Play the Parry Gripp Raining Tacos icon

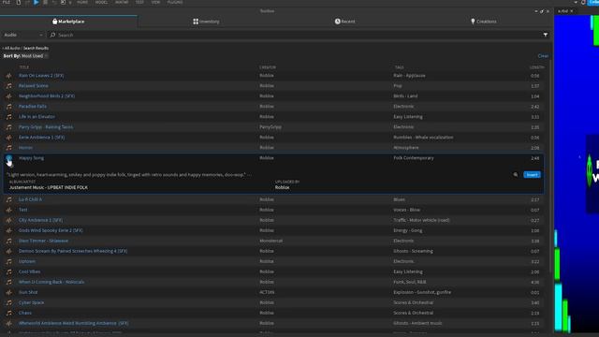[x=8, y=127]
